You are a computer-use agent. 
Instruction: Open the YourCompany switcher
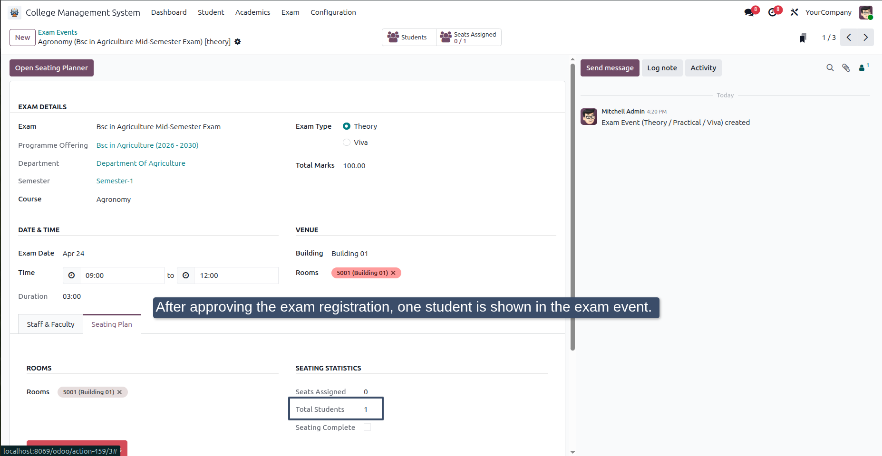tap(828, 12)
